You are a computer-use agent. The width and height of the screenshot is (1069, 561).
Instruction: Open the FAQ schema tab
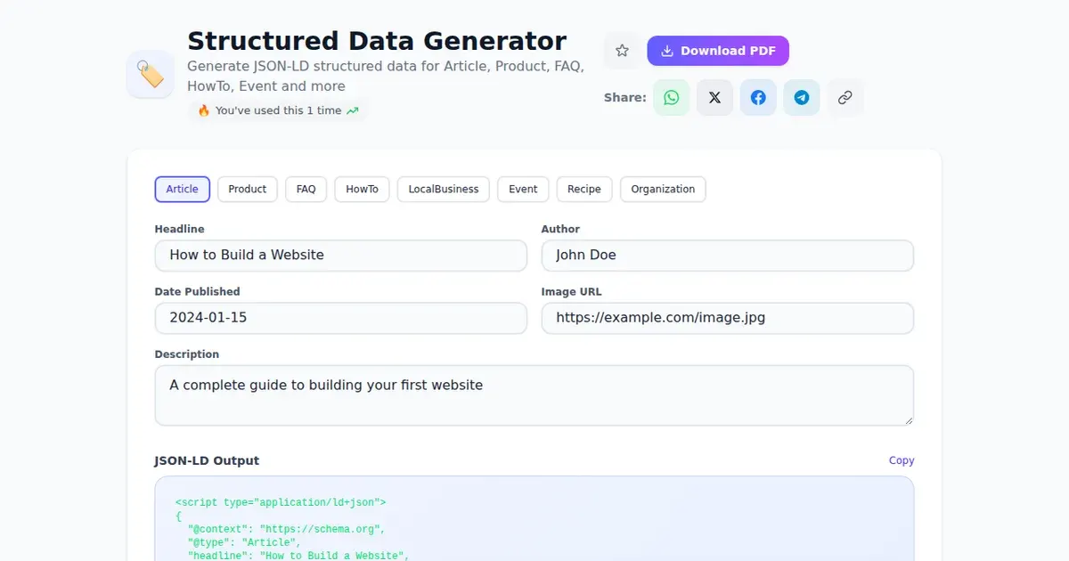306,189
